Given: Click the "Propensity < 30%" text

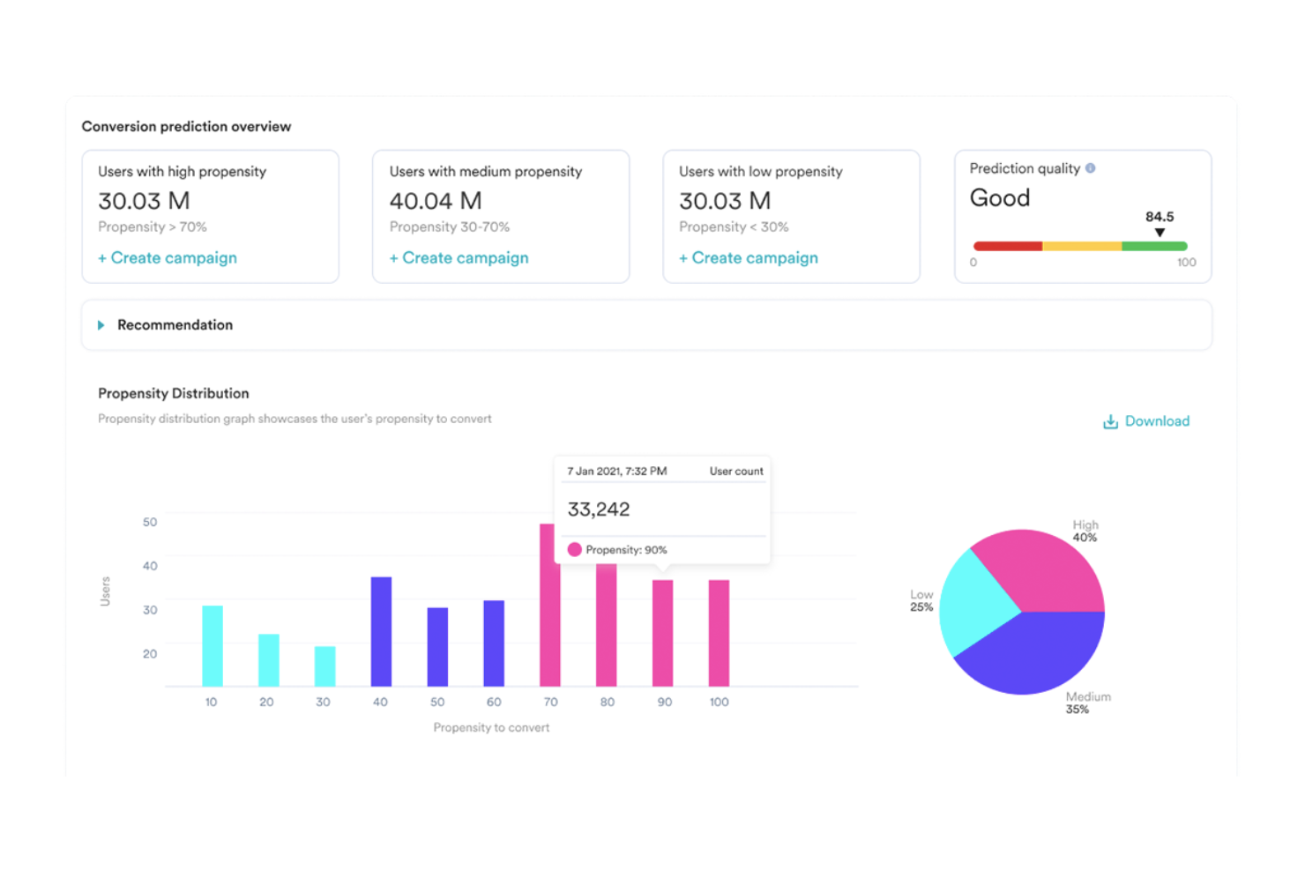Looking at the screenshot, I should [734, 227].
